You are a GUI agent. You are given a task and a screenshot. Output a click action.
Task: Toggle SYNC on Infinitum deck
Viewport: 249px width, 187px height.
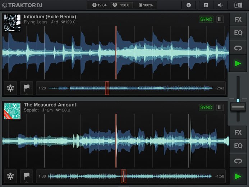click(206, 19)
